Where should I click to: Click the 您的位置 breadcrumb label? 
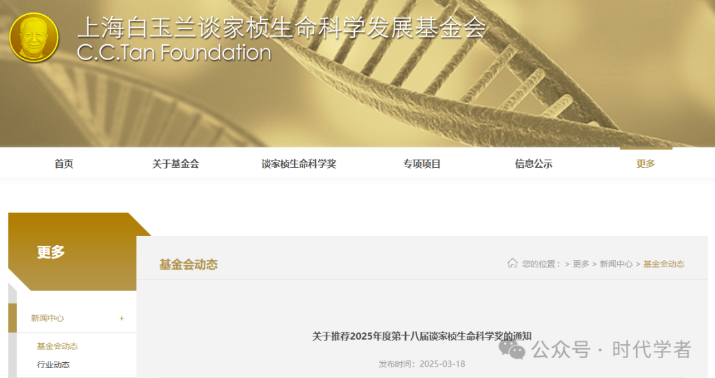coord(542,264)
